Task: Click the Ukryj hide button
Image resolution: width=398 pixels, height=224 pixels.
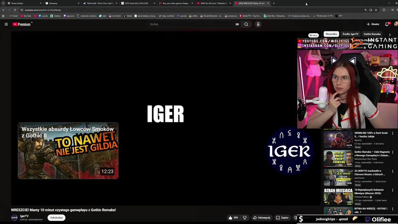Action: pyautogui.click(x=313, y=35)
